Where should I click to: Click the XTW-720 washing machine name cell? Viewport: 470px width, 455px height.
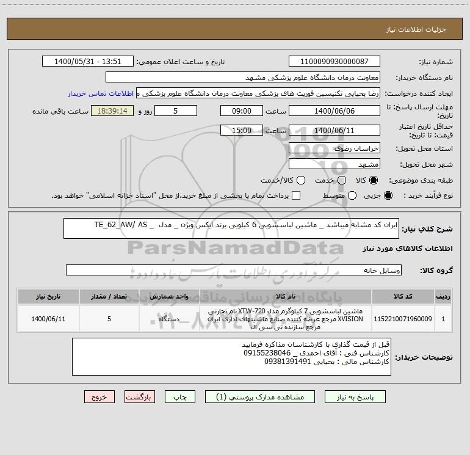(x=286, y=319)
